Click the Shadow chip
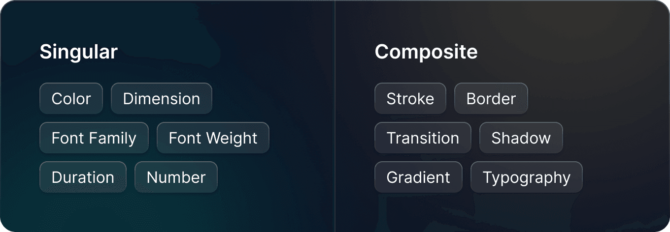This screenshot has width=670, height=232. point(521,138)
